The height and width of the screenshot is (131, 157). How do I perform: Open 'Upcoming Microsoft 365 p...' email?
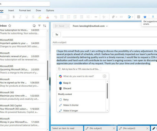click(x=23, y=70)
